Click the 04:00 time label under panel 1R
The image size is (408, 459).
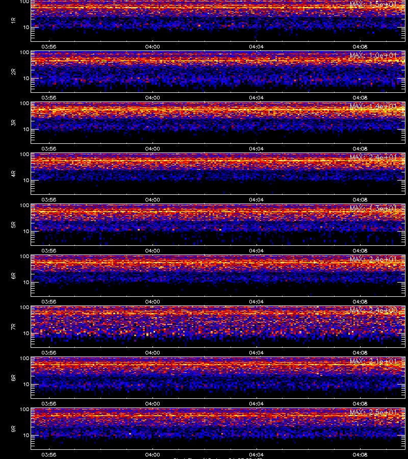pos(152,46)
